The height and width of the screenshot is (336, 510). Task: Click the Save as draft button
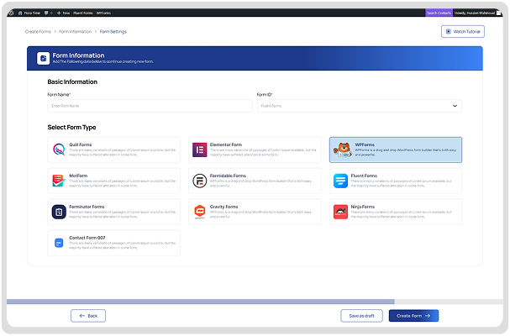tap(361, 316)
